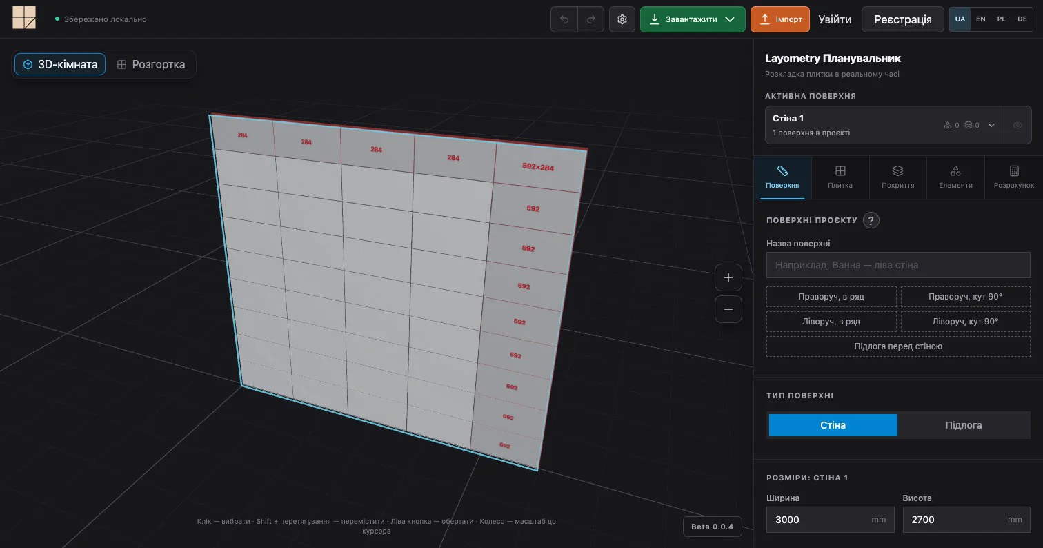The height and width of the screenshot is (548, 1043).
Task: Add surface Ліворуч, в ряд
Action: click(x=831, y=322)
